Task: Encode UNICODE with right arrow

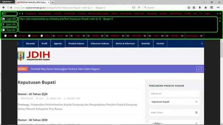Action: pyautogui.click(x=145, y=36)
